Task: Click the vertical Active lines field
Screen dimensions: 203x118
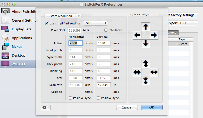Action: pyautogui.click(x=104, y=43)
